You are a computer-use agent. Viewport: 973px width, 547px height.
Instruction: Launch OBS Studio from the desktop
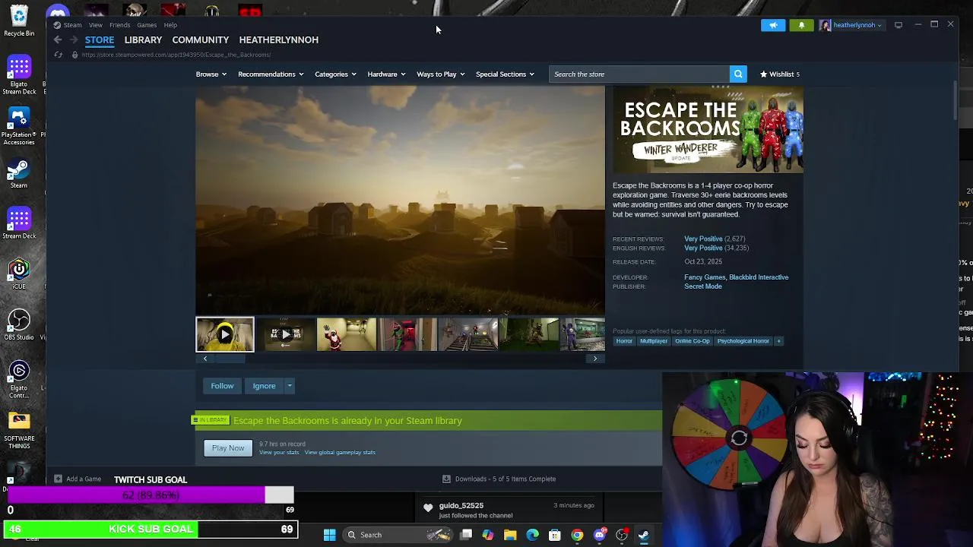point(19,324)
